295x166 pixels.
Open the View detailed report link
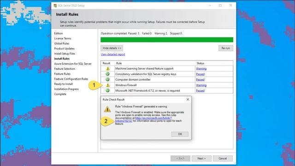[113, 54]
